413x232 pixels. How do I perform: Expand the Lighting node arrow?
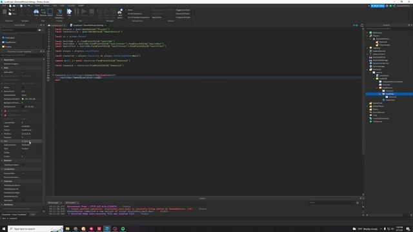click(x=367, y=48)
